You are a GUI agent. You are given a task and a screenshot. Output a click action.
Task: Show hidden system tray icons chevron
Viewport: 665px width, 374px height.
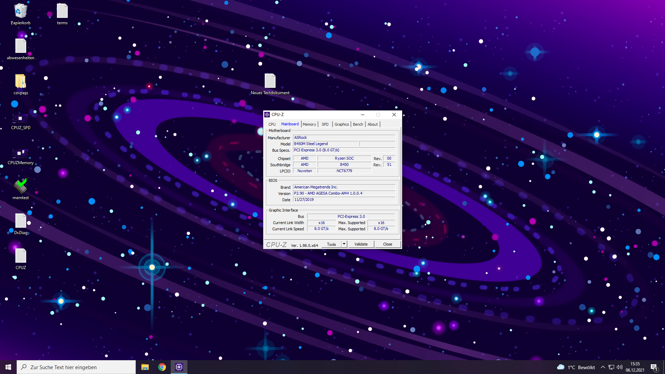tap(603, 367)
